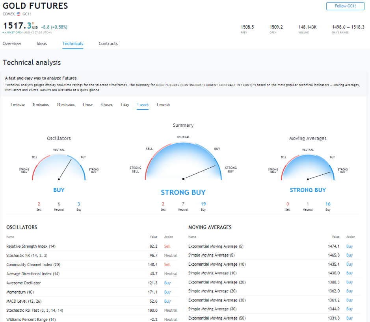
Task: Go to the Contracts tab
Action: (x=108, y=44)
